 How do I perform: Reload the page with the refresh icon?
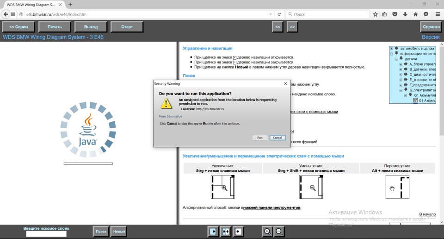tap(279, 14)
